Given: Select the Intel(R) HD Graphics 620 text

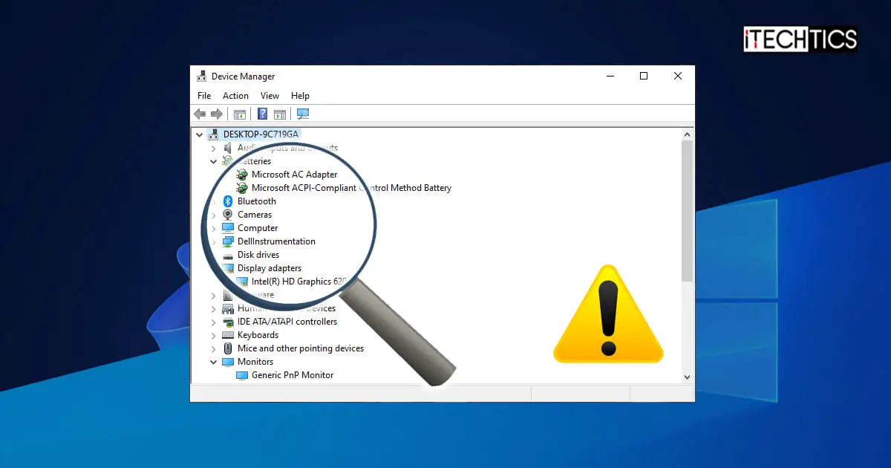Looking at the screenshot, I should (299, 282).
